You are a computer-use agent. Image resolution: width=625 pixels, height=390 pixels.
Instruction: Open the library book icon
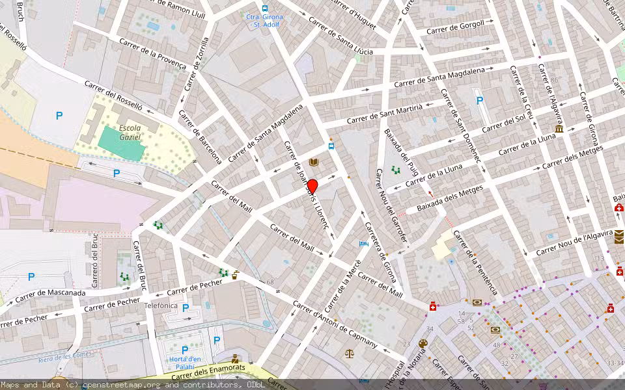pyautogui.click(x=314, y=162)
